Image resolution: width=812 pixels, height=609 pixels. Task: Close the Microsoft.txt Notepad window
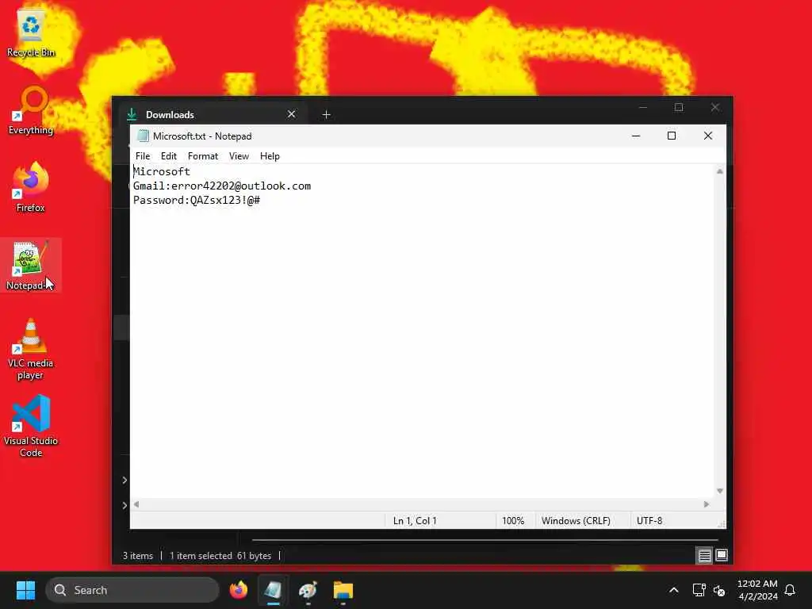coord(708,136)
